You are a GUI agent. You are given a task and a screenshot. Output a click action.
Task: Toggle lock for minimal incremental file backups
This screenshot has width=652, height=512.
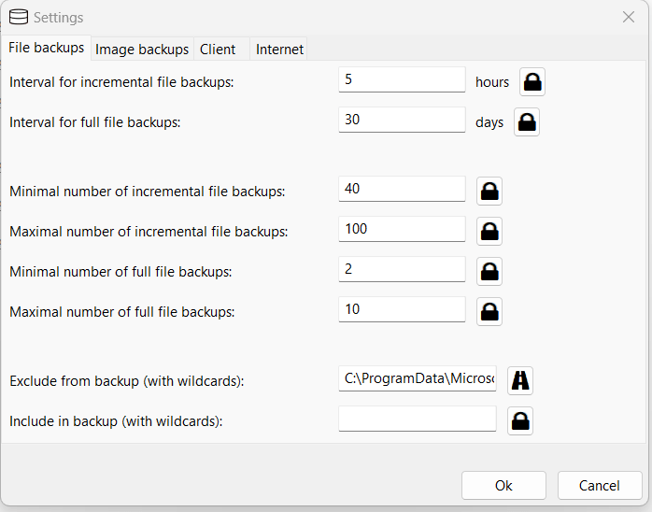[489, 191]
